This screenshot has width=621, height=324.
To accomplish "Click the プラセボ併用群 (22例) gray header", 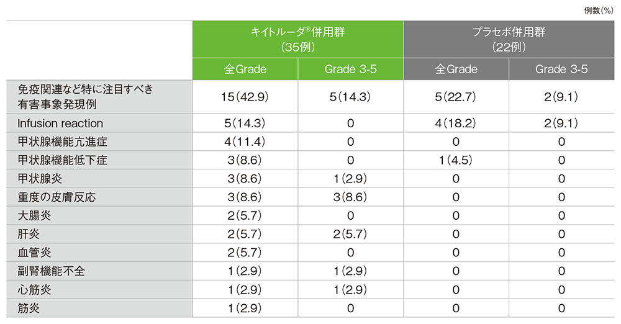I will [509, 39].
